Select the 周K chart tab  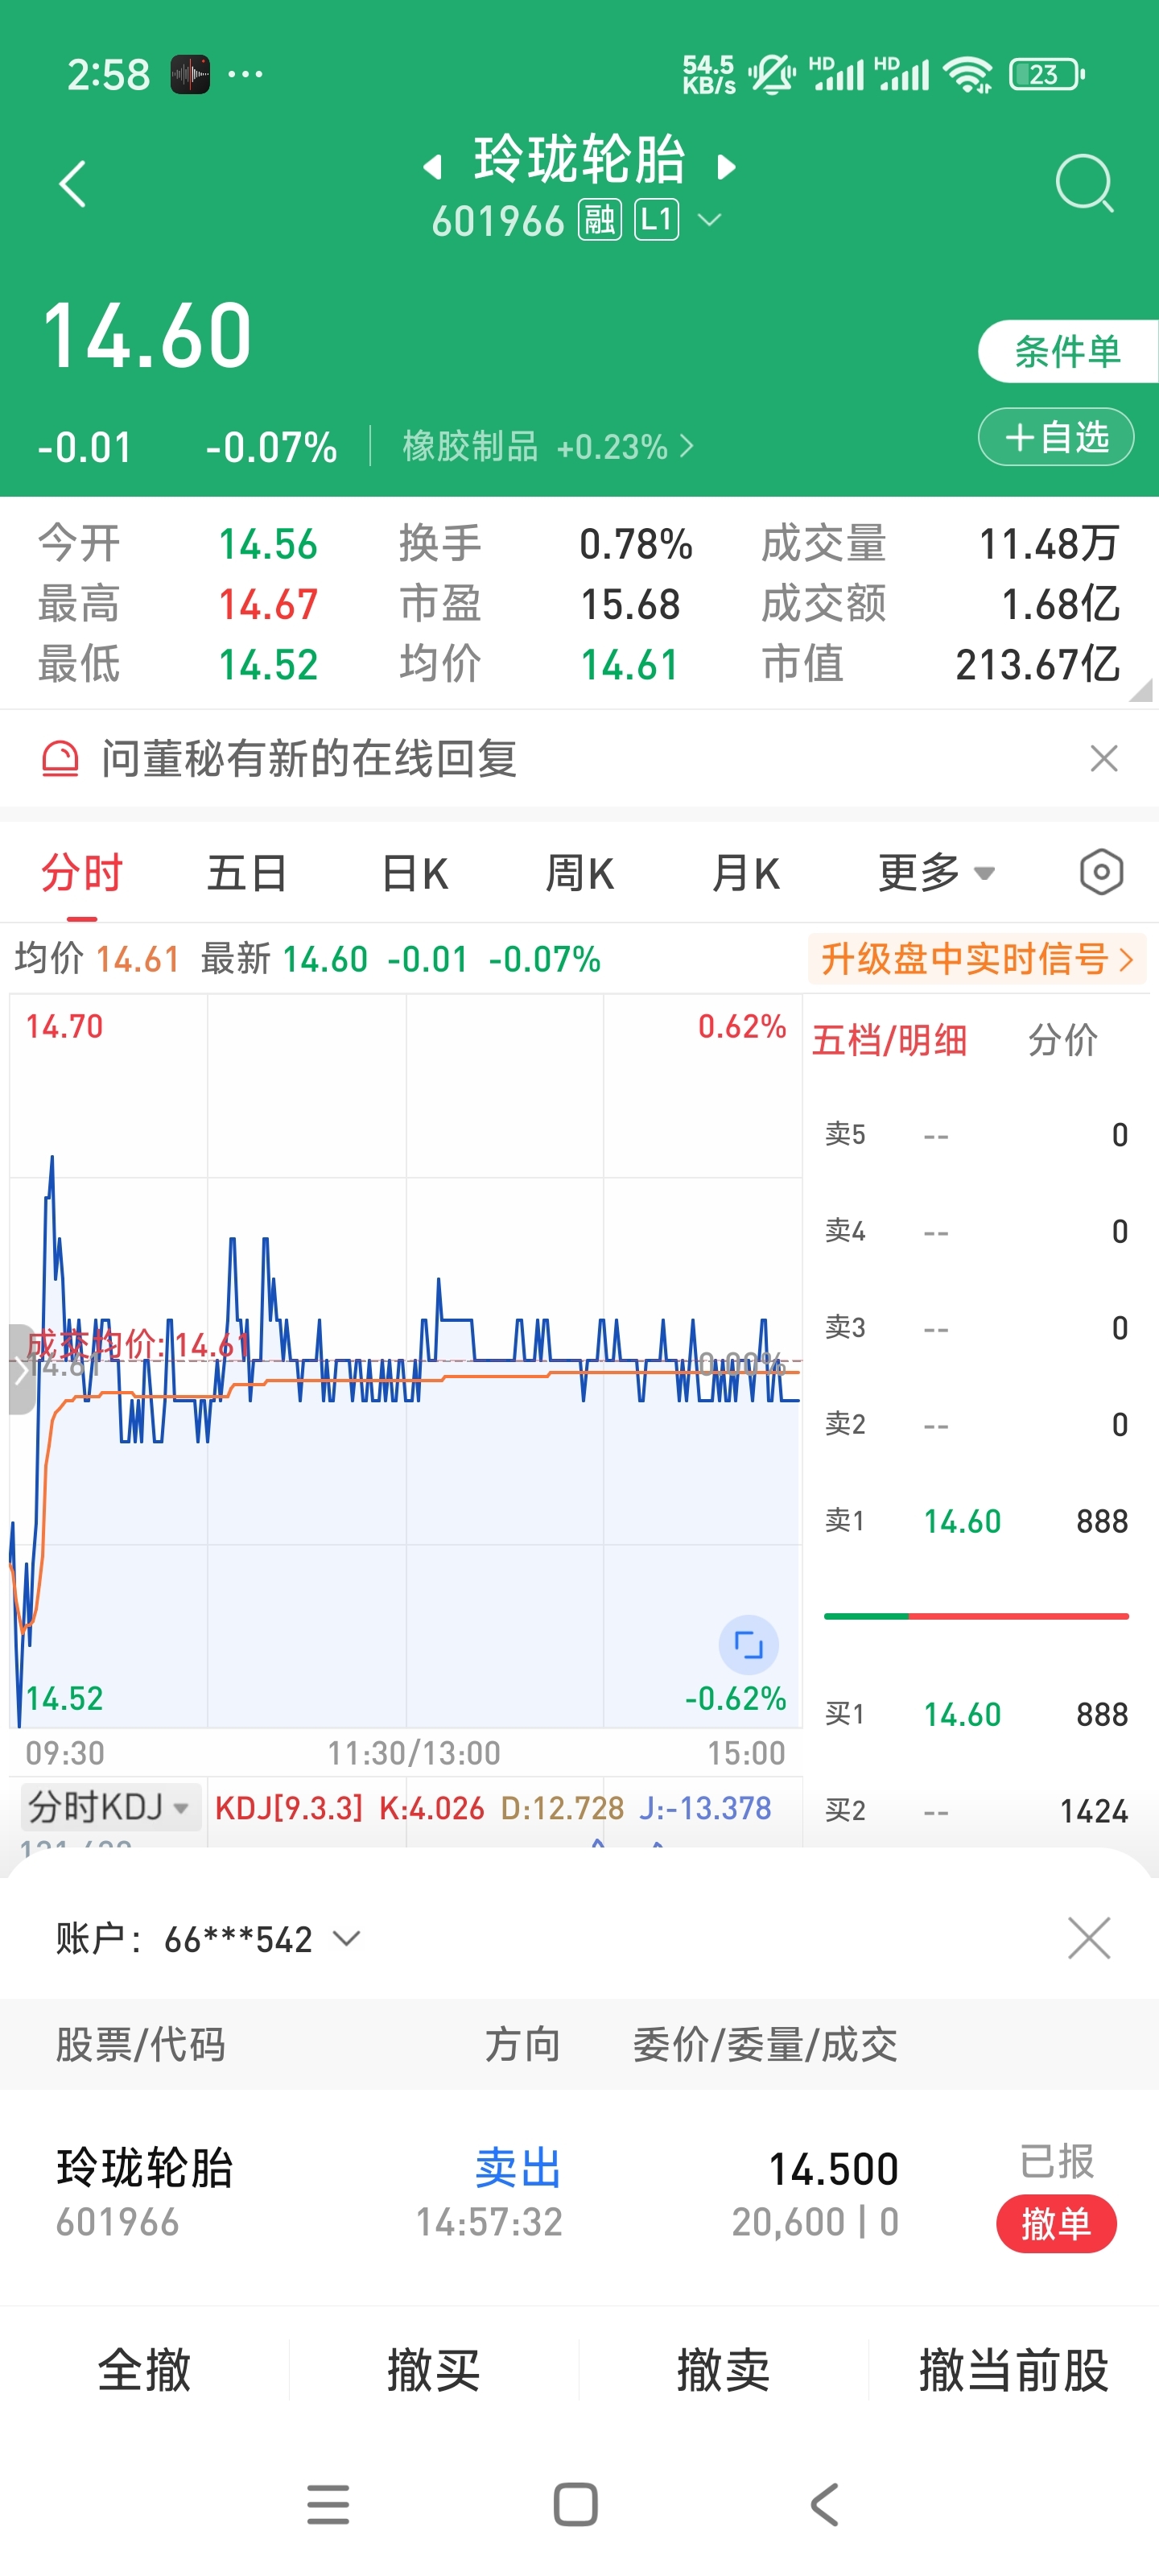579,873
